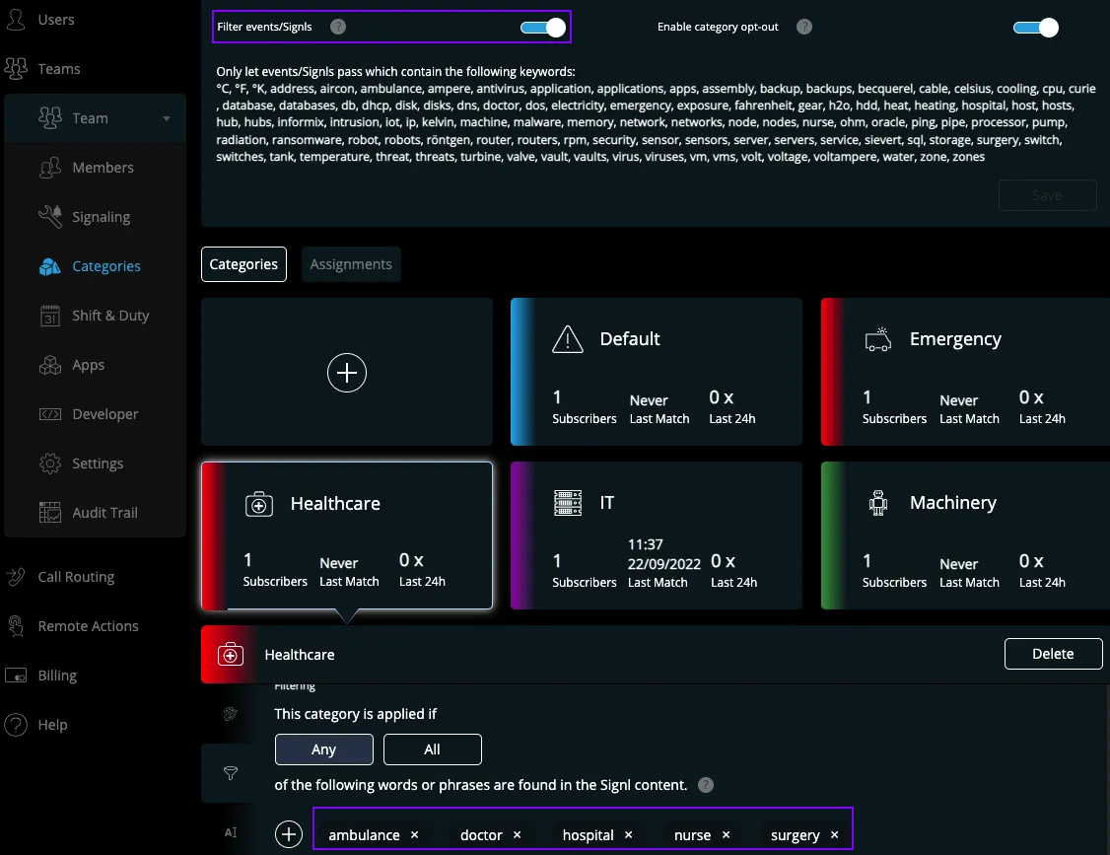Switch to the Assignments tab
The image size is (1110, 855).
coord(351,264)
